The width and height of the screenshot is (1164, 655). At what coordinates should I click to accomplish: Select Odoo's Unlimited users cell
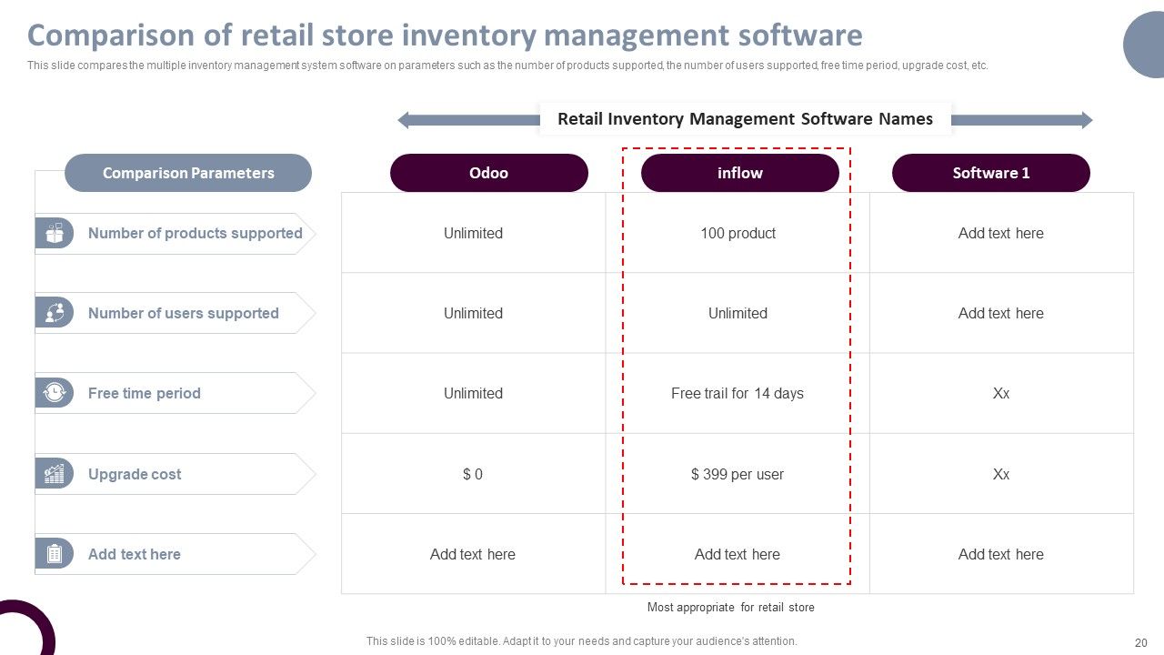473,313
